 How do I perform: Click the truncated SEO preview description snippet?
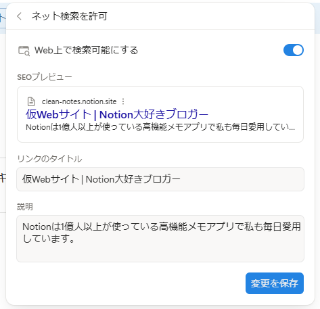(x=160, y=127)
